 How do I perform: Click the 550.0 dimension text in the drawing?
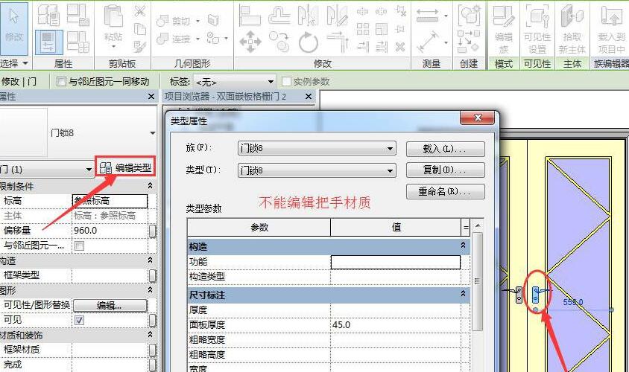click(573, 302)
